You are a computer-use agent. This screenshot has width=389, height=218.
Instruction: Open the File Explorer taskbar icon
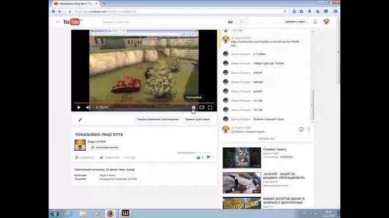[x=83, y=214]
